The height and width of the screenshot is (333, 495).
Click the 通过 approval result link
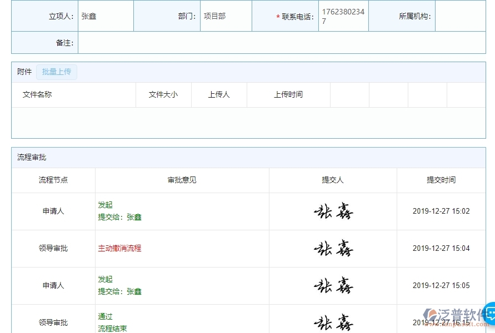(105, 315)
